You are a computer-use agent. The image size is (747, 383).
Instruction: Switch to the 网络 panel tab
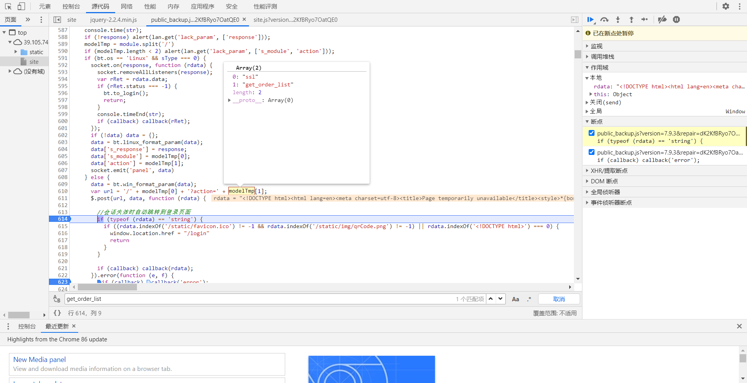pos(127,6)
